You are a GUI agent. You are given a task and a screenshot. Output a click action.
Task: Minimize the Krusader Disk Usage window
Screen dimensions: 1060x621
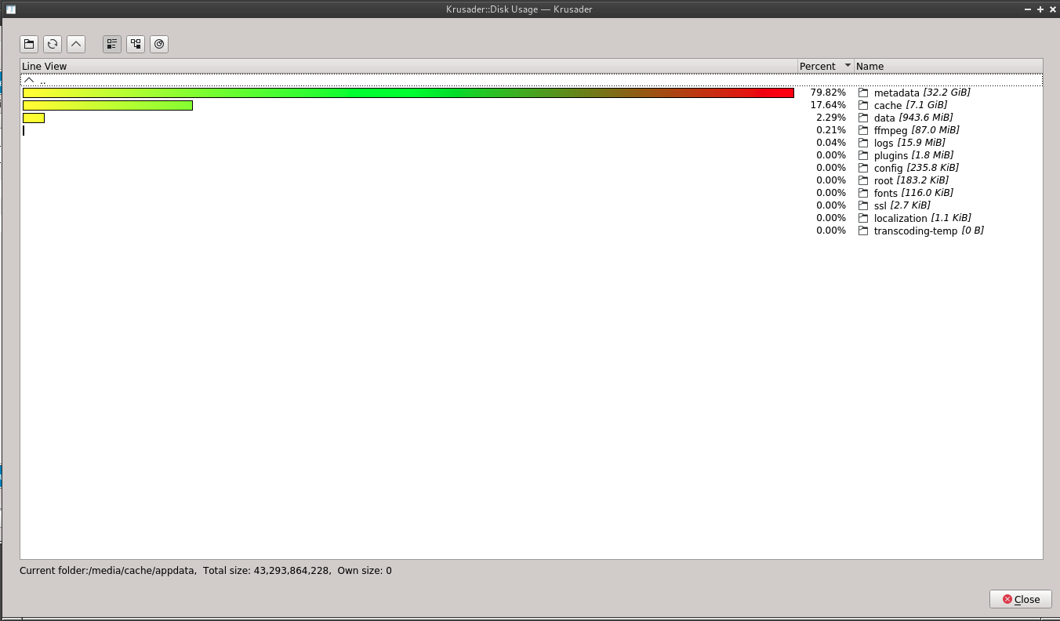[x=1028, y=9]
